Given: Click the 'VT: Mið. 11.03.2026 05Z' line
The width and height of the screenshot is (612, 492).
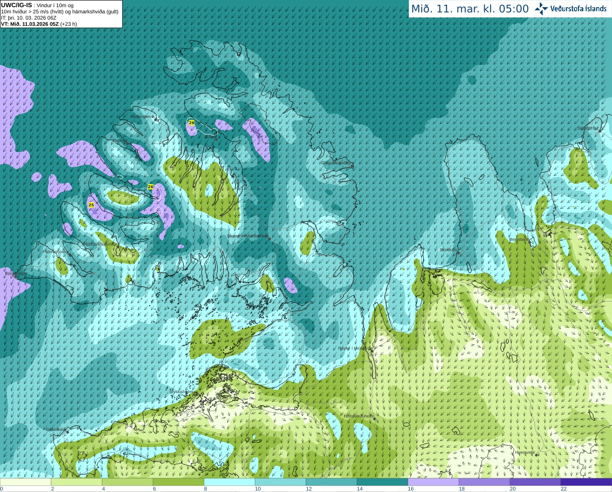Looking at the screenshot, I should click(30, 24).
